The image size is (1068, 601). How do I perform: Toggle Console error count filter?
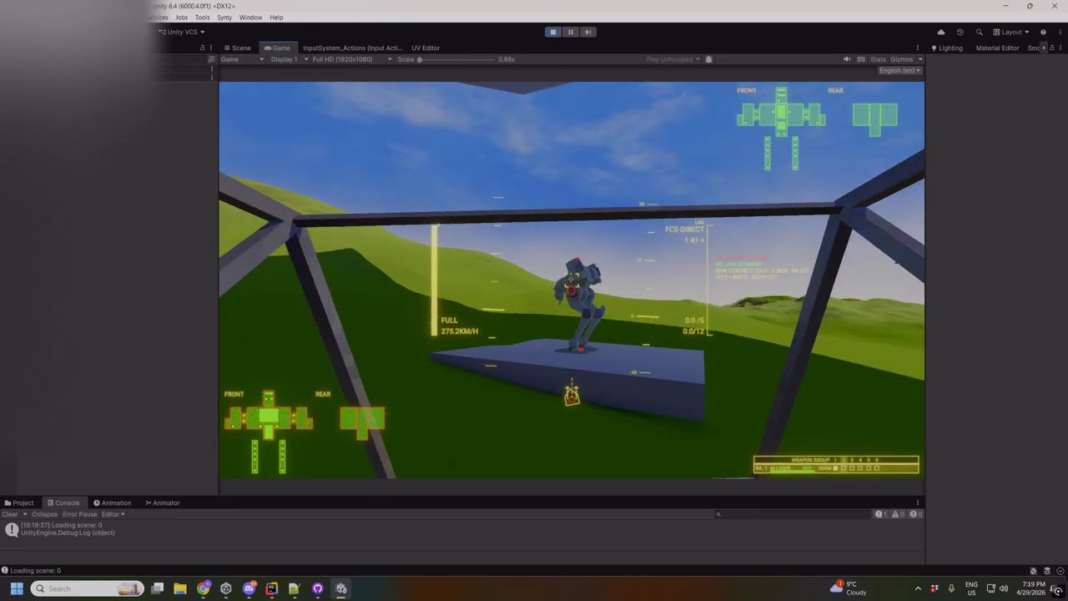(x=914, y=514)
